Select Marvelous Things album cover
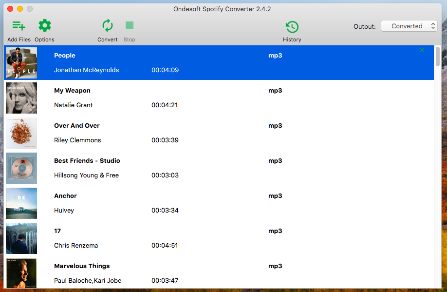Viewport: 447px width, 292px height. [21, 273]
